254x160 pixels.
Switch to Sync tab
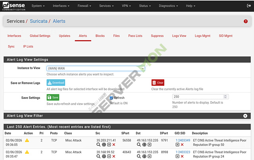[11, 46]
